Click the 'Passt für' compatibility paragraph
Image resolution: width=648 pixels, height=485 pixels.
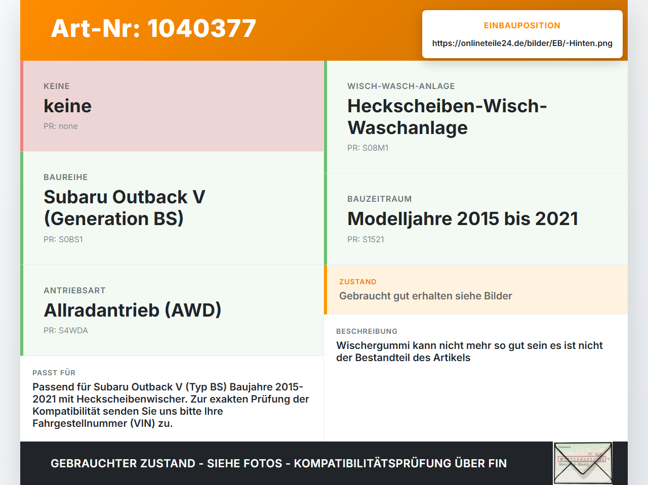[x=171, y=405]
